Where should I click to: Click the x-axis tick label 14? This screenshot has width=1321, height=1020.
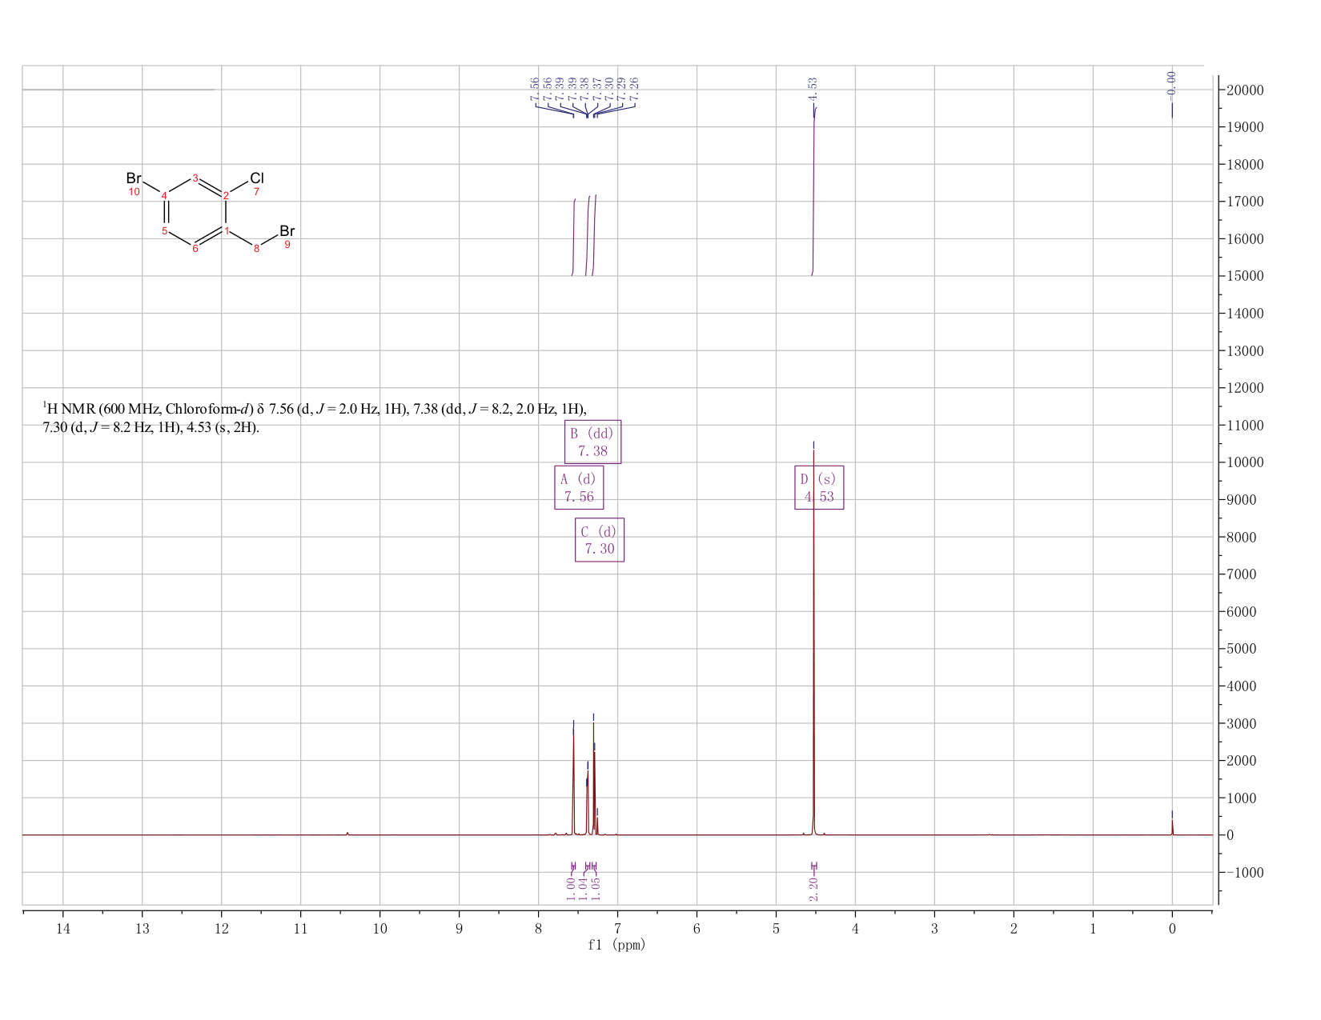point(63,929)
